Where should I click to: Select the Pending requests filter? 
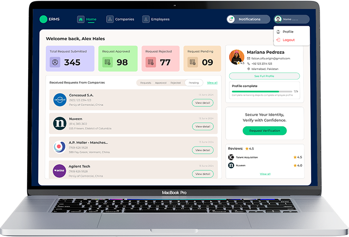click(194, 83)
